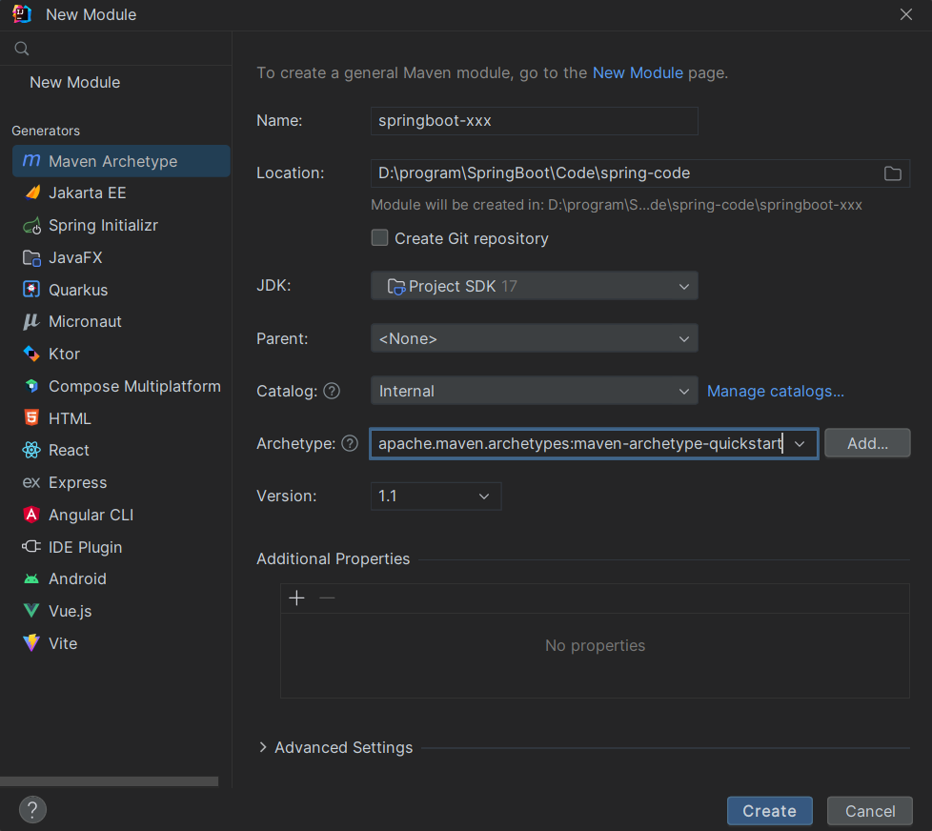Click the IntelliJ IDEA logo in title bar
Viewport: 932px width, 831px height.
pos(22,13)
